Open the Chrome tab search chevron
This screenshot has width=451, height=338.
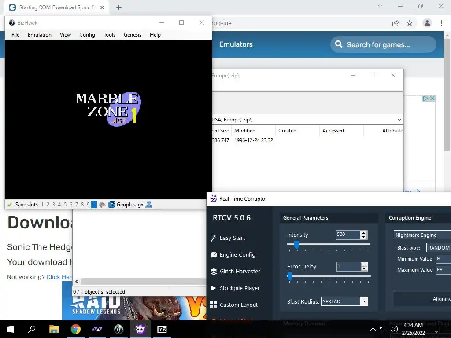(x=380, y=6)
